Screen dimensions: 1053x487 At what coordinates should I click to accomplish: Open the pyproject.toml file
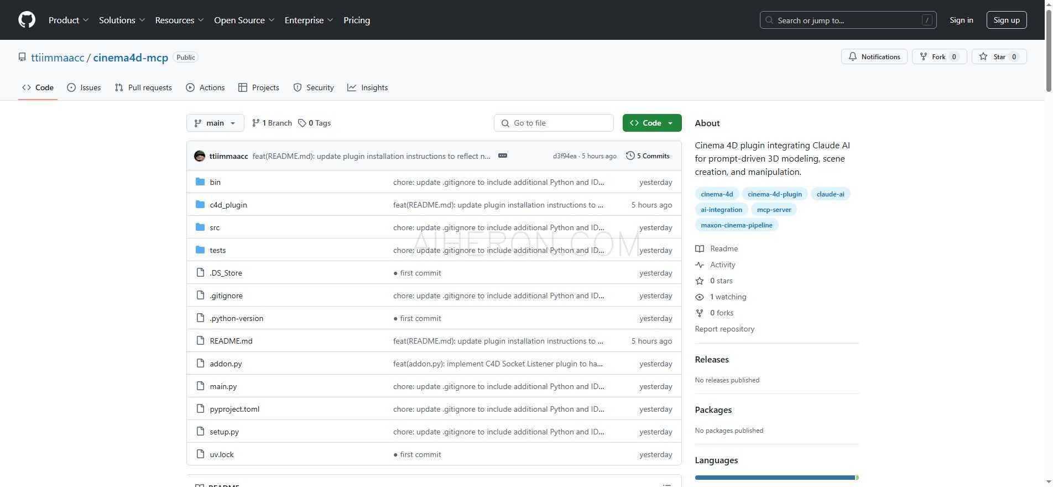[234, 409]
